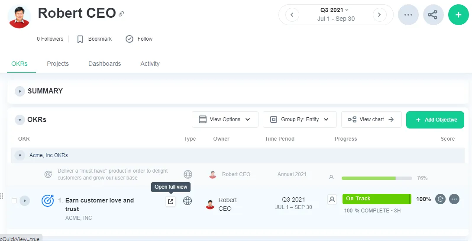Click the Owner column header

[221, 139]
